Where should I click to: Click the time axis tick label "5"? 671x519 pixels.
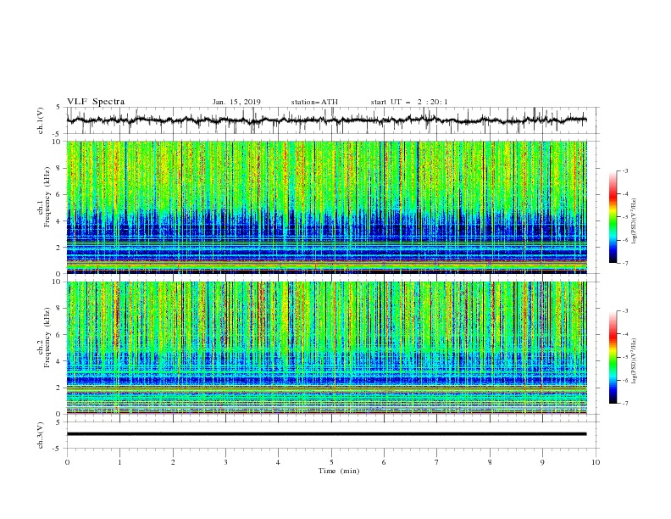tap(331, 462)
